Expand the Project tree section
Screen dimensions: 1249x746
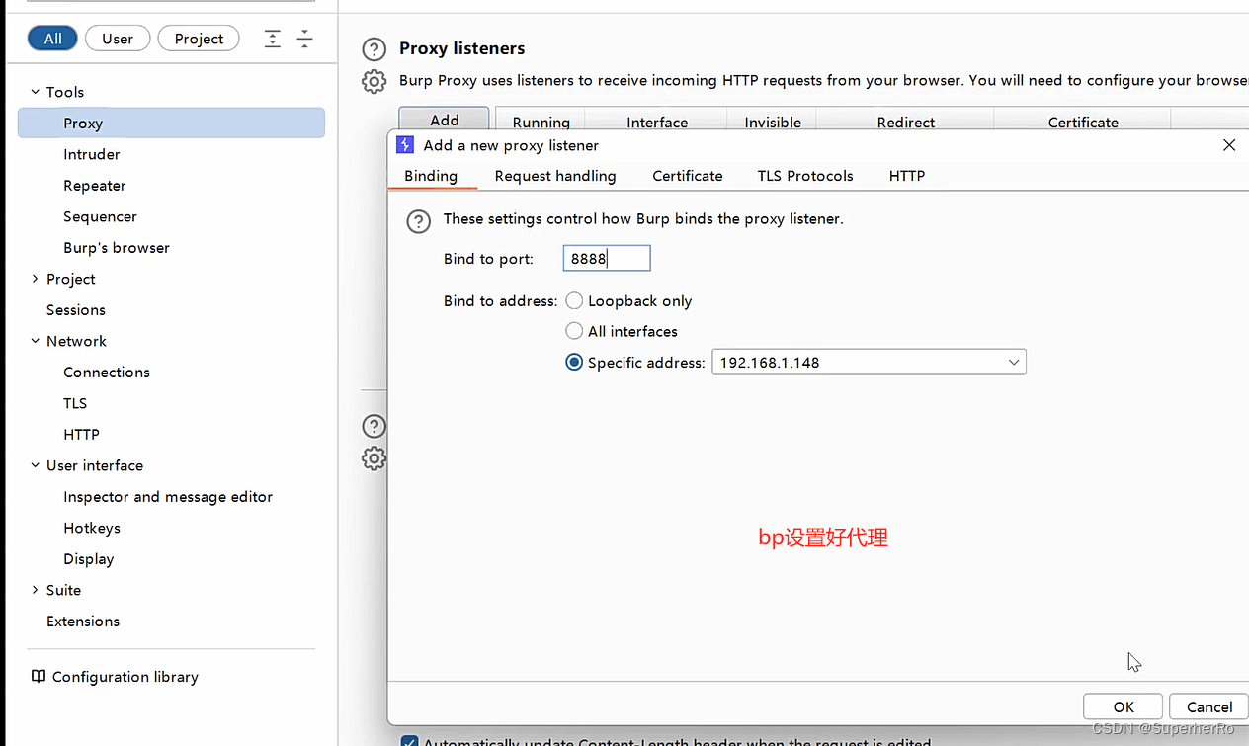pos(36,279)
